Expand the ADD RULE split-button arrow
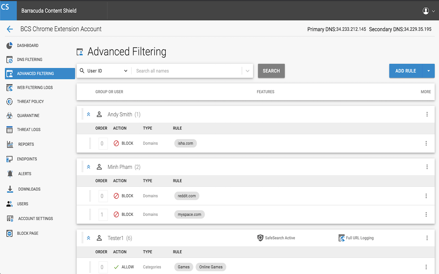The height and width of the screenshot is (274, 439). [x=428, y=71]
